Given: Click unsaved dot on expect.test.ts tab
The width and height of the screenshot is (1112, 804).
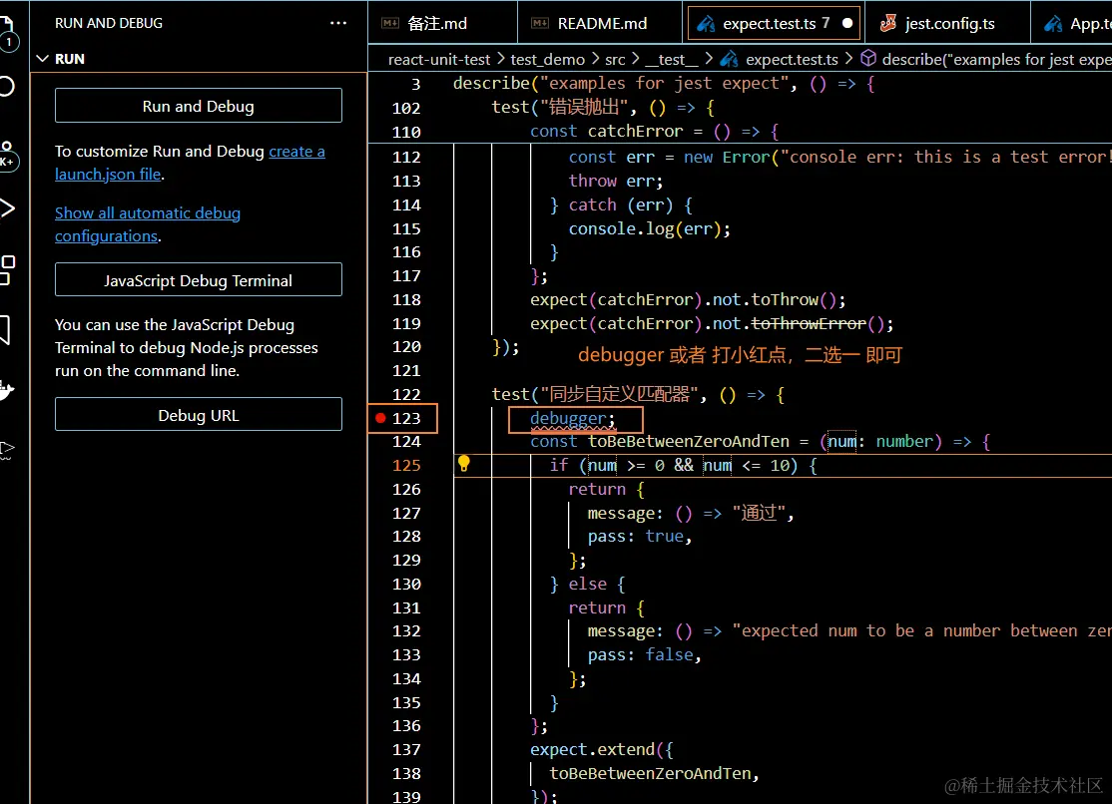Looking at the screenshot, I should (x=846, y=23).
